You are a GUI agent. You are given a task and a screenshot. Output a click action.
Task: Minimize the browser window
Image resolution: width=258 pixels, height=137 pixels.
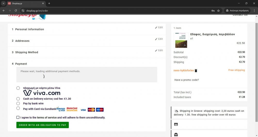(239, 3)
